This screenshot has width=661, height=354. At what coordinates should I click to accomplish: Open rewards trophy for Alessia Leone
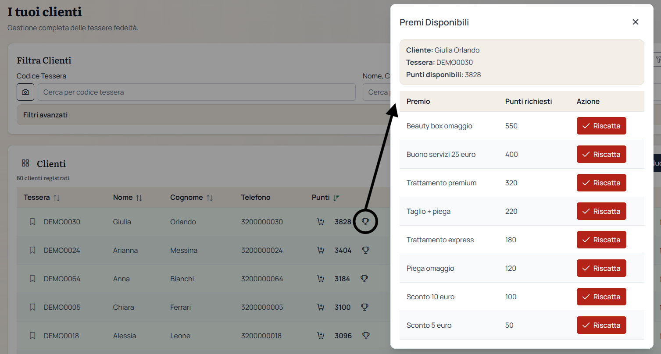[366, 336]
